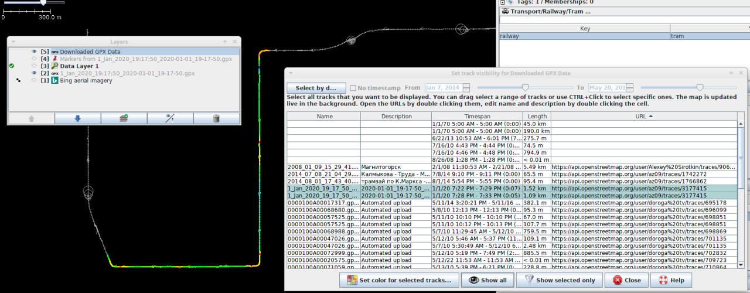Screen dimensions: 750x293
Task: Click the activate layer button in Layers panel
Action: tap(124, 118)
